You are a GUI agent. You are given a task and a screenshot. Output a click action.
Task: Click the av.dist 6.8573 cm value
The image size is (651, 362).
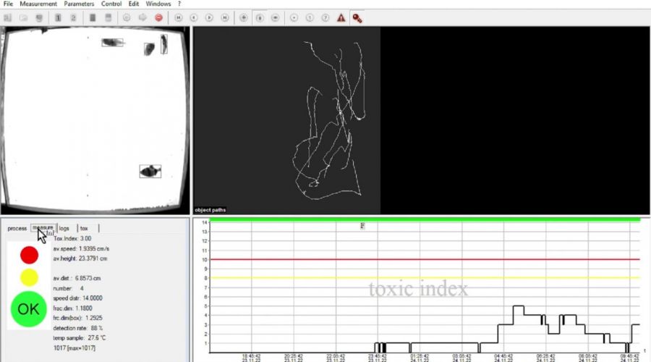pos(77,279)
